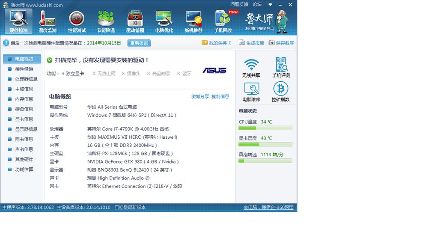This screenshot has width=428, height=241.
Task: Click the 已经是最新版本 status text
Action: [130, 208]
